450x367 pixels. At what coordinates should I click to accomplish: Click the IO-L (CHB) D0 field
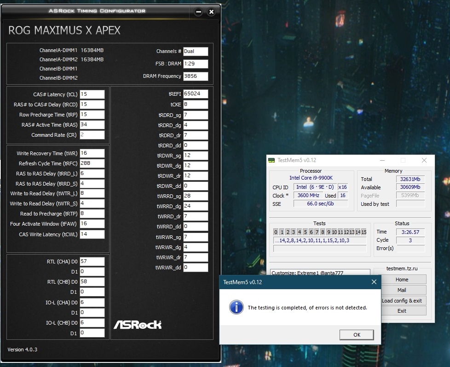pyautogui.click(x=92, y=323)
